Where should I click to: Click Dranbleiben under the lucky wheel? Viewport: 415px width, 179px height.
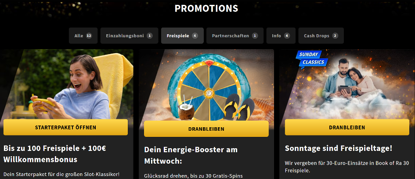coord(206,129)
